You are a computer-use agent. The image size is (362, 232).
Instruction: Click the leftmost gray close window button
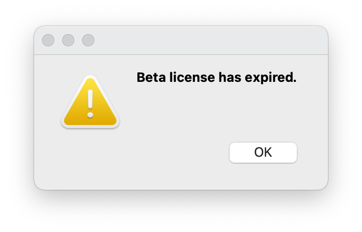(48, 40)
